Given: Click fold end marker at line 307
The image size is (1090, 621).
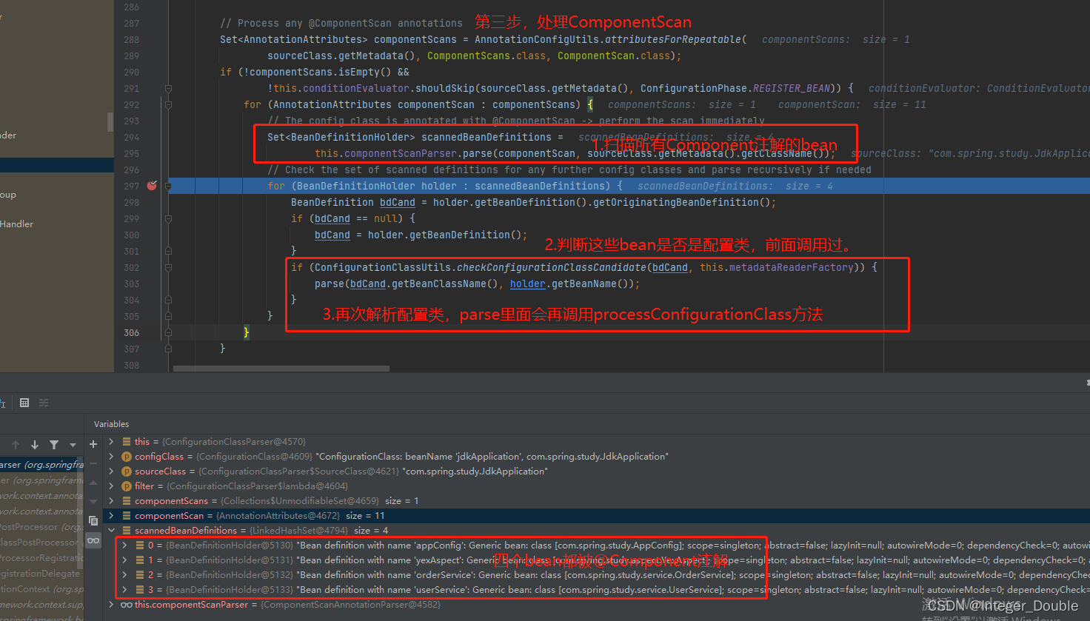Looking at the screenshot, I should [x=168, y=349].
